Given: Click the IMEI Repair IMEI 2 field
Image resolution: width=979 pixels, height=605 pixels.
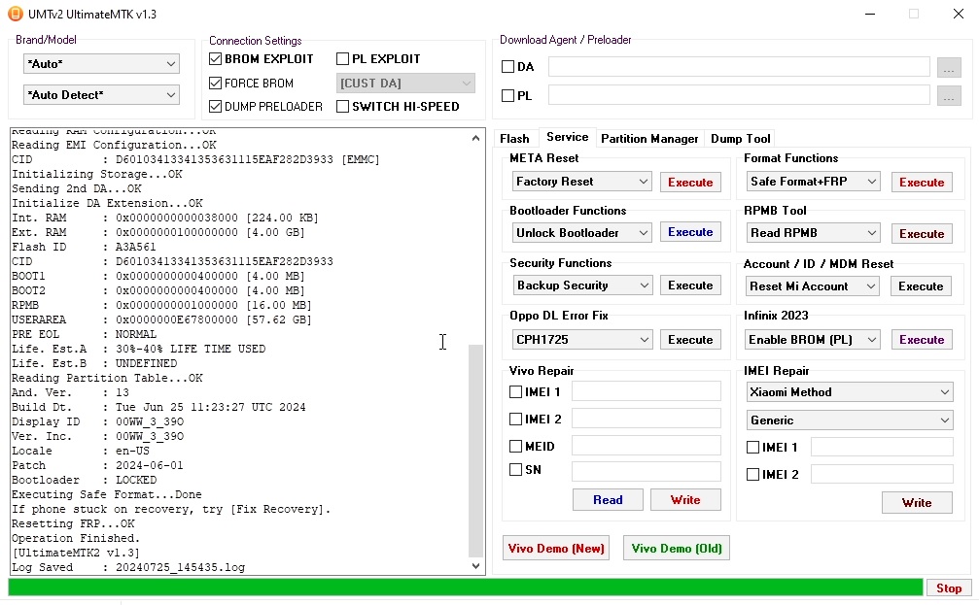Looking at the screenshot, I should pyautogui.click(x=882, y=474).
